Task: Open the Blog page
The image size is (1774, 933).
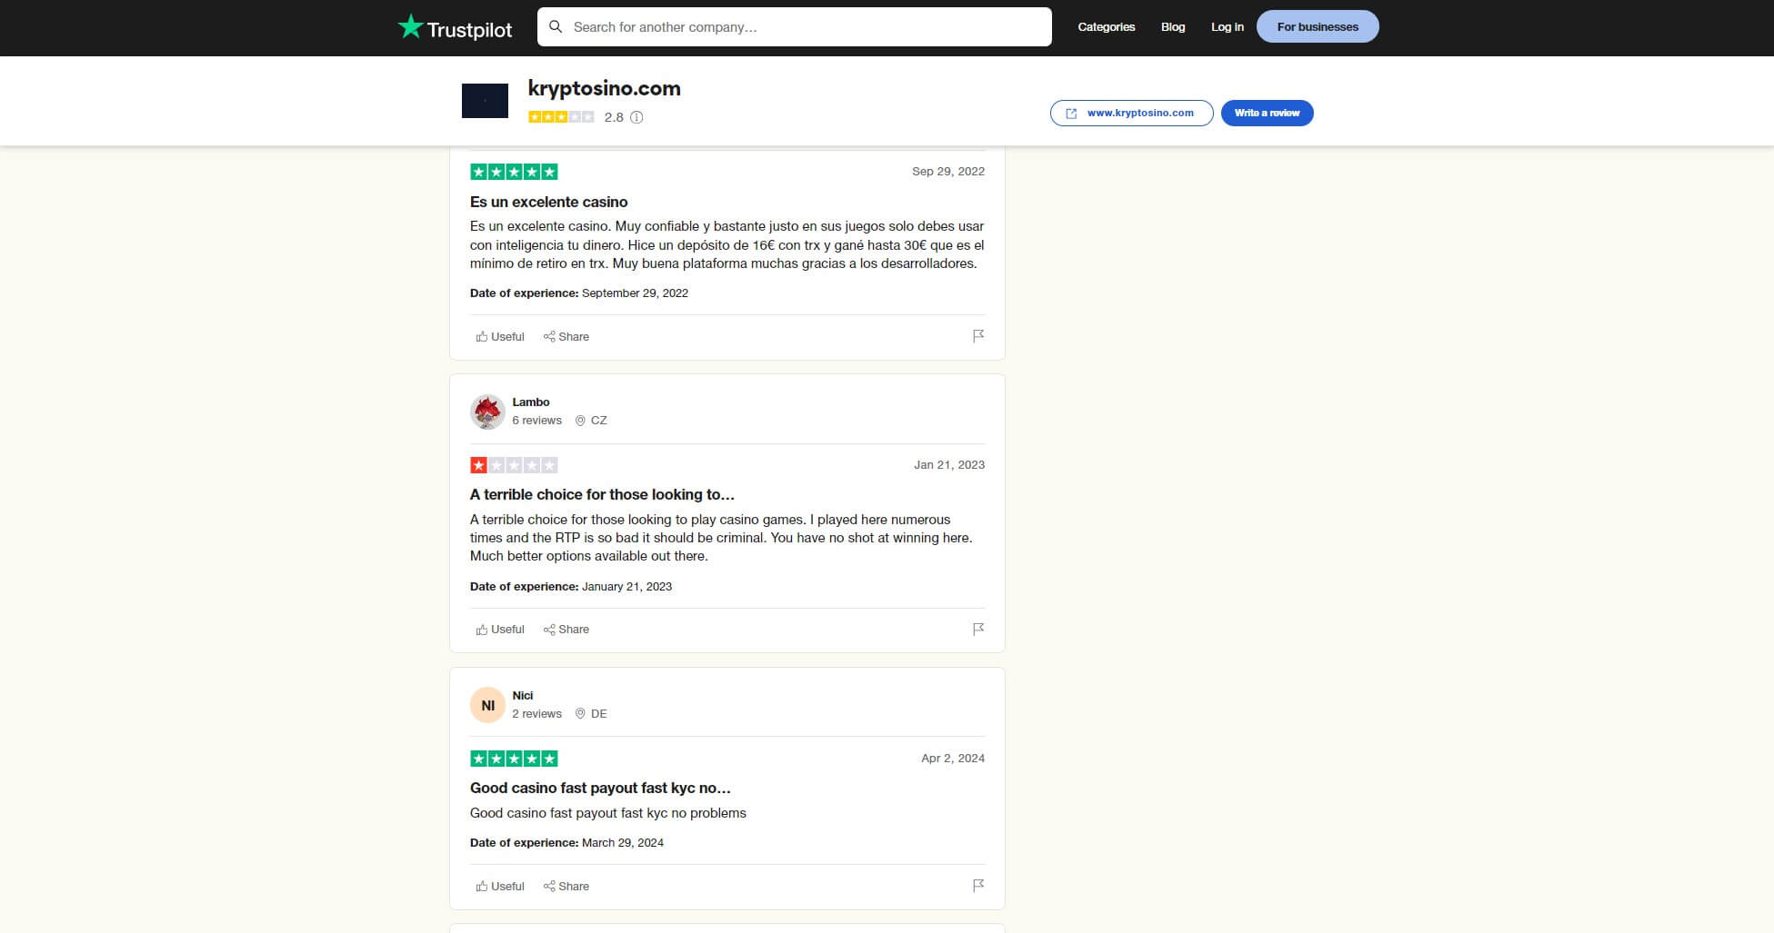Action: click(x=1172, y=26)
